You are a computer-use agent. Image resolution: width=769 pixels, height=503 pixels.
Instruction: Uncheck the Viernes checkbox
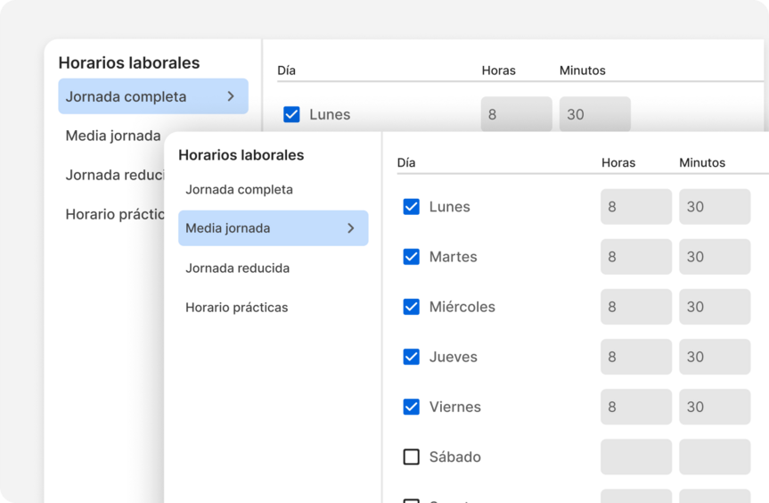[x=411, y=407]
